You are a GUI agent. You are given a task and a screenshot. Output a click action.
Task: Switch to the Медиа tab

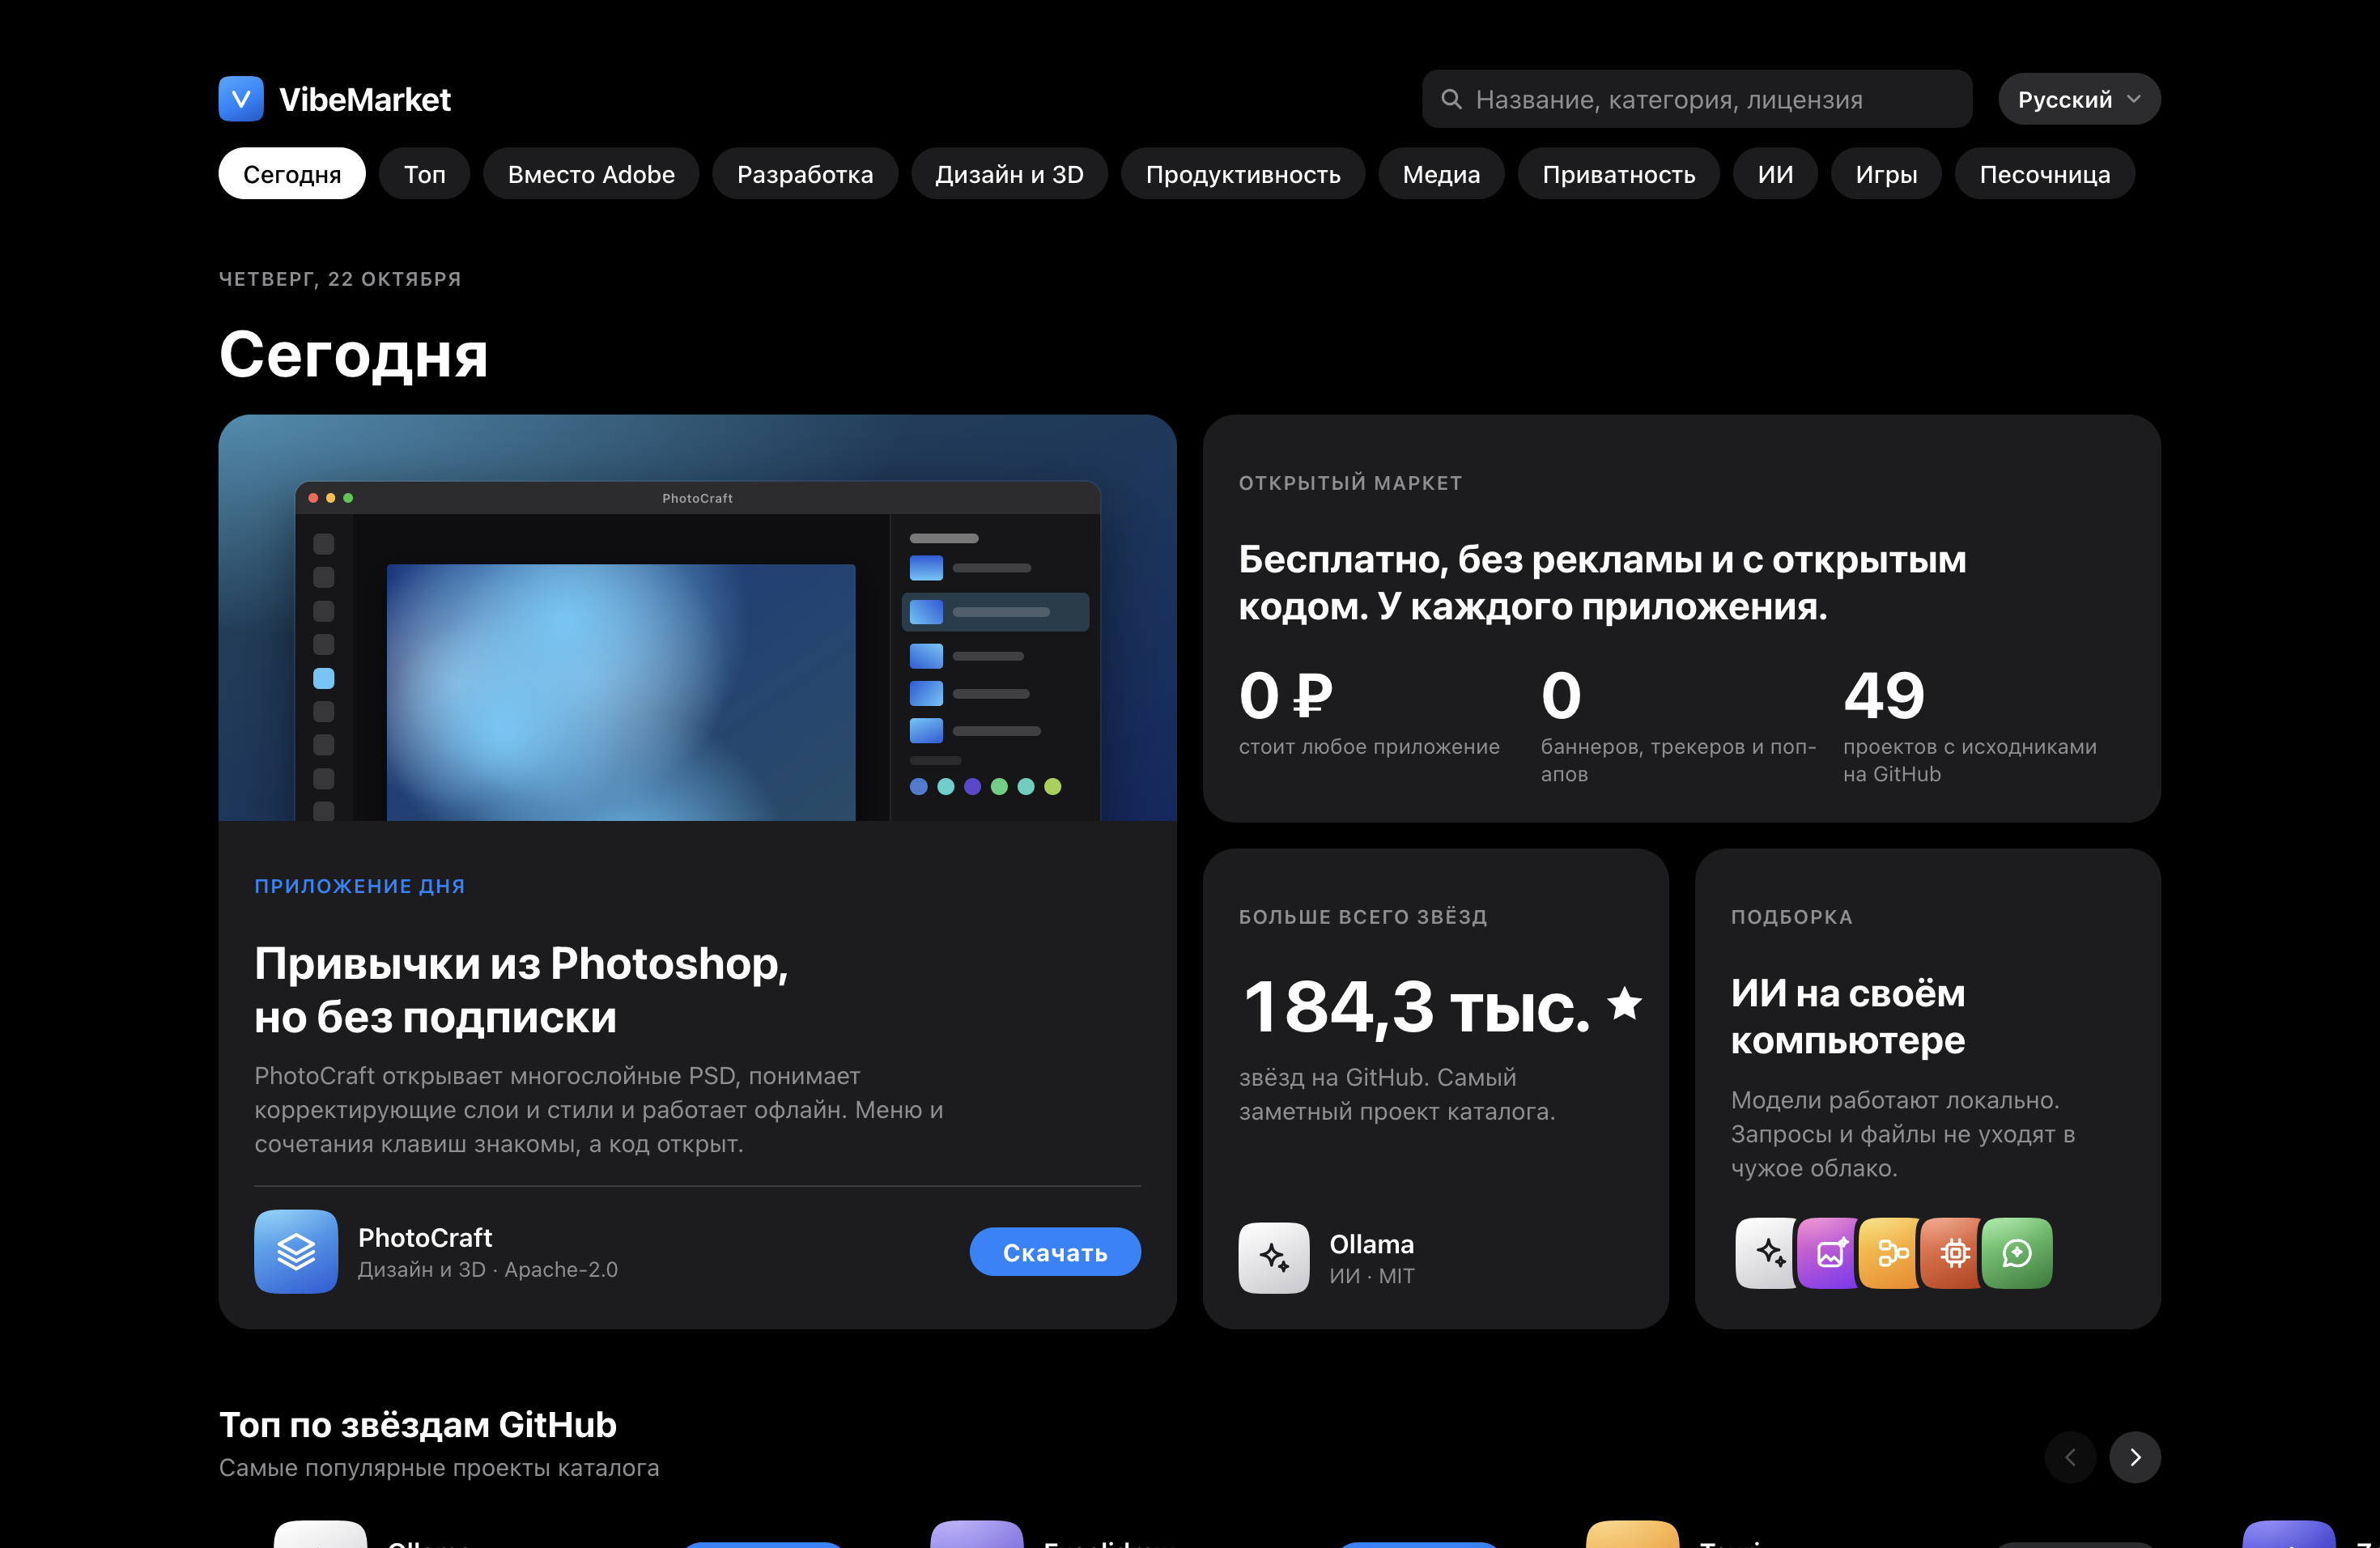pos(1441,174)
